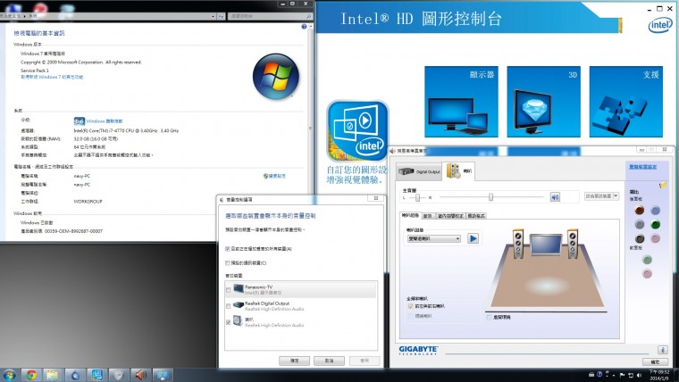Screen dimensions: 679x382
Task: Toggle second checkbox ending with (C)
Action: tap(227, 262)
